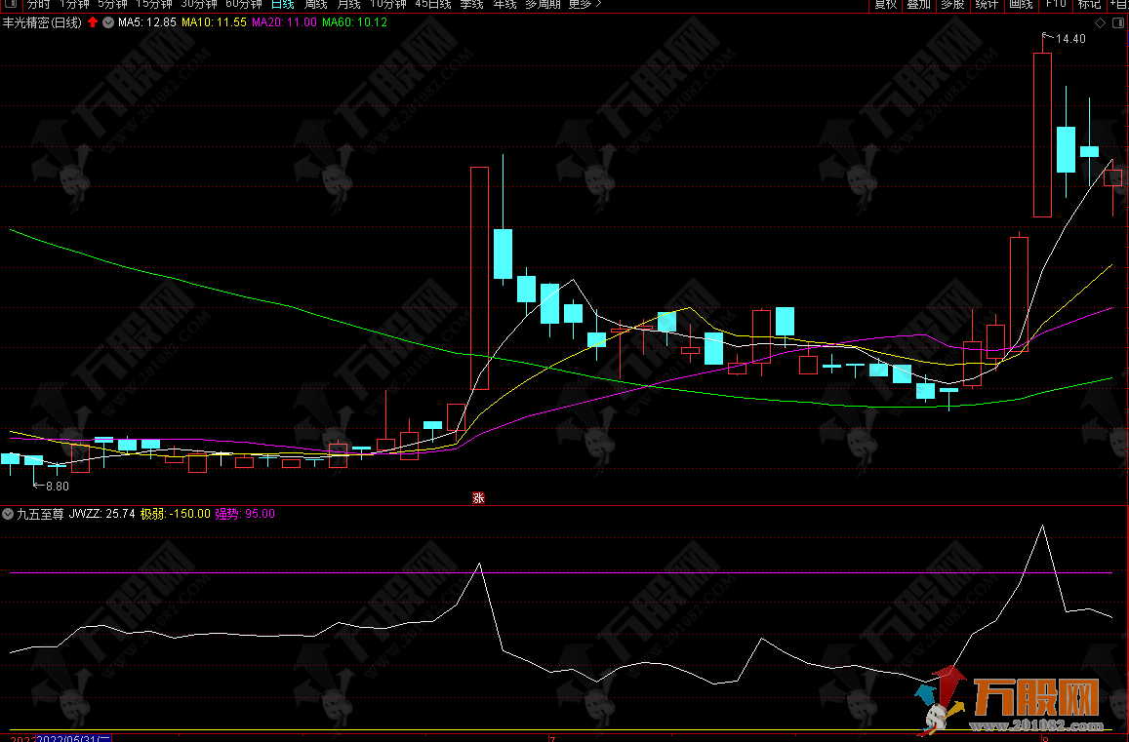The height and width of the screenshot is (742, 1129).
Task: Switch to the 分时 intraday chart tab
Action: tap(39, 4)
